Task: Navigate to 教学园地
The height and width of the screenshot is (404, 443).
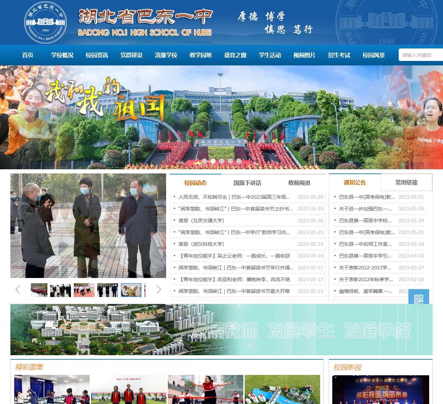Action: tap(201, 55)
